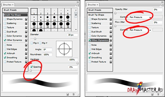Screen dimensions: 165x97
Task: Click lock icon next to Texture in left panel
Action: (x=26, y=28)
